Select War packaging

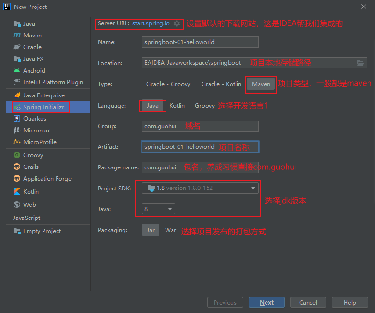pos(171,230)
